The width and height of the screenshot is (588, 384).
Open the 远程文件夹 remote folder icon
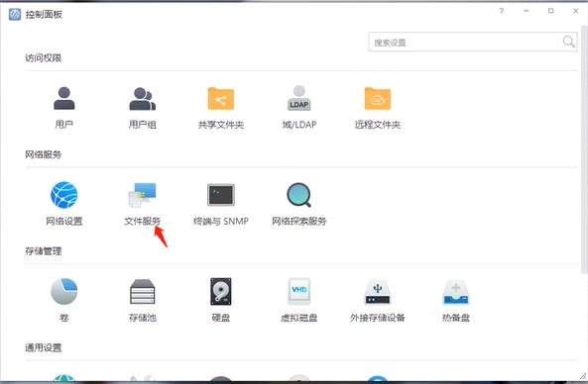tap(378, 98)
